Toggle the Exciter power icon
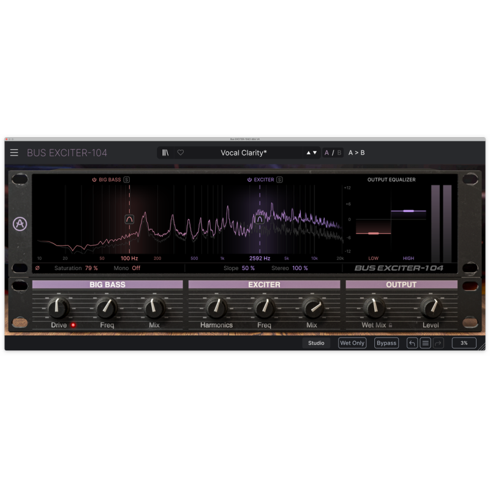 249,179
